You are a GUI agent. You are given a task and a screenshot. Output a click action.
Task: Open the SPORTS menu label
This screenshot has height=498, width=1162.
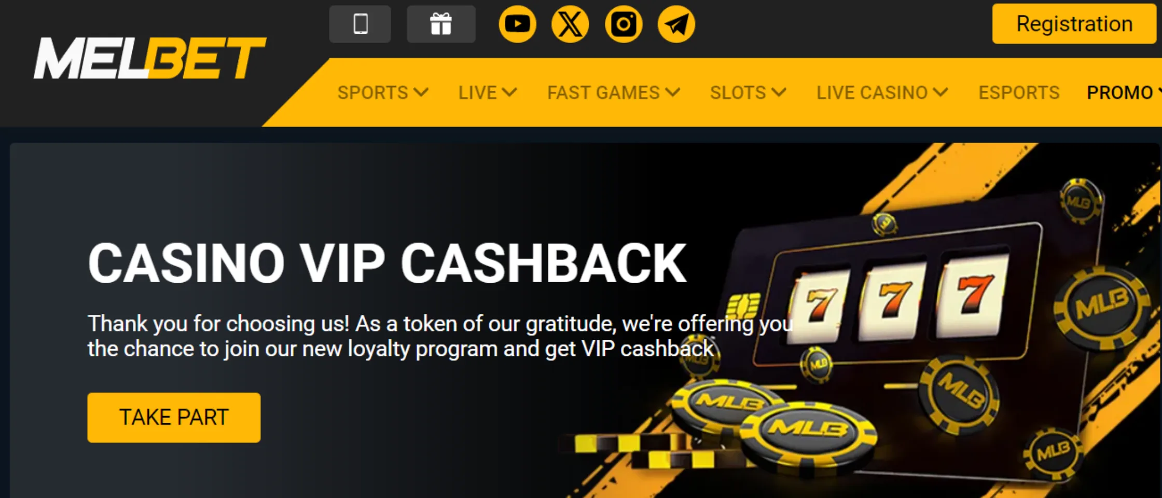pos(372,92)
